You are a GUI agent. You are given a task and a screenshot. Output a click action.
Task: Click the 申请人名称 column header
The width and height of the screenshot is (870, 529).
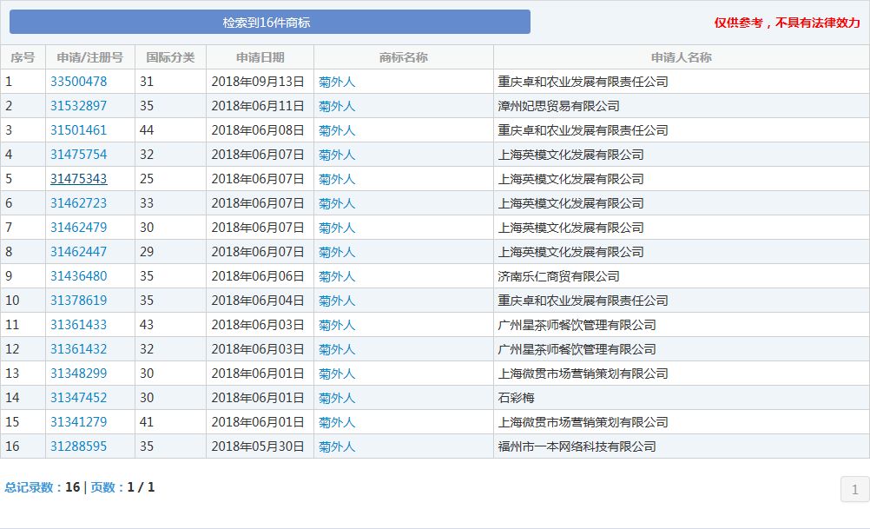click(x=682, y=57)
